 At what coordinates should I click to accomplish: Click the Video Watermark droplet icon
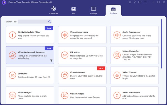click(117, 95)
